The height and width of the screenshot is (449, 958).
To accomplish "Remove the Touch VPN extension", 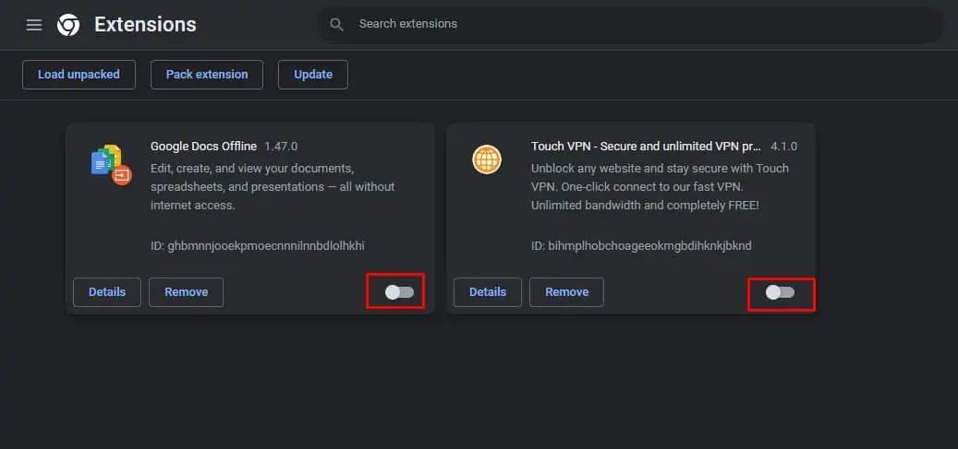I will pos(567,292).
